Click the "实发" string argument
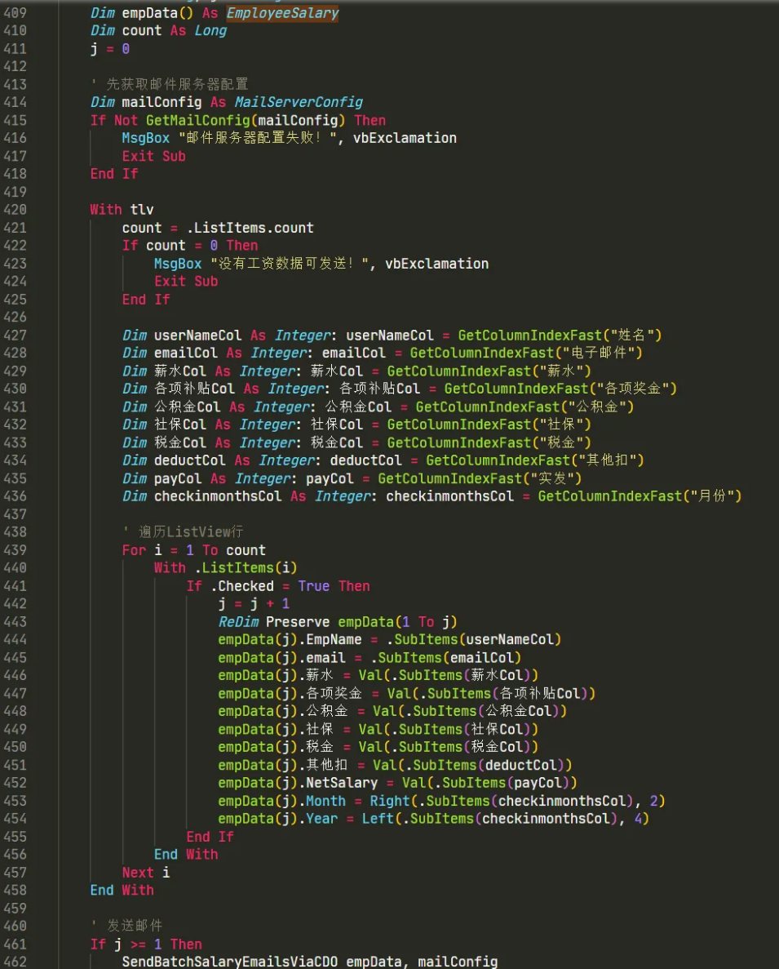The image size is (779, 969). 552,478
